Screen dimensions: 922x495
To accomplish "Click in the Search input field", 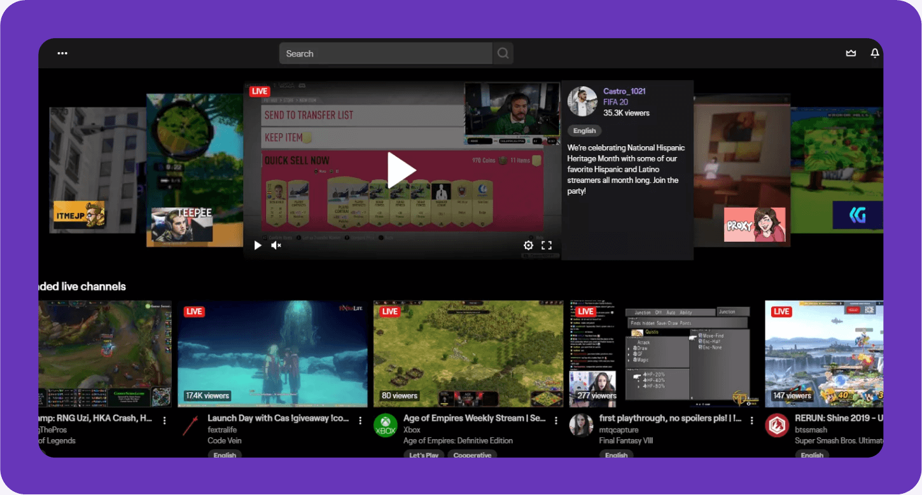I will pyautogui.click(x=386, y=53).
